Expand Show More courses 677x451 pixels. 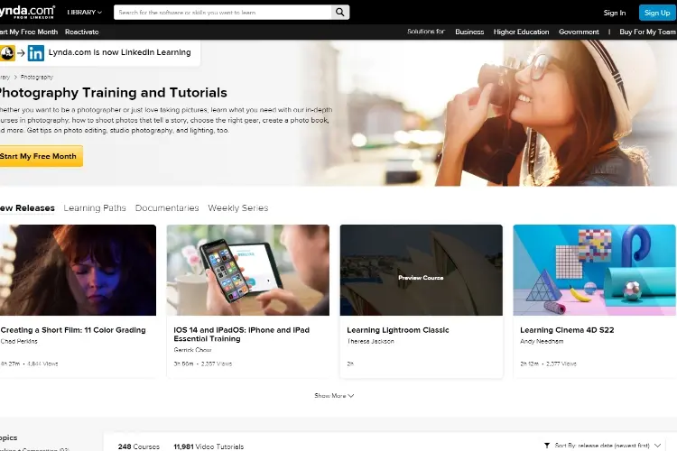click(x=334, y=395)
